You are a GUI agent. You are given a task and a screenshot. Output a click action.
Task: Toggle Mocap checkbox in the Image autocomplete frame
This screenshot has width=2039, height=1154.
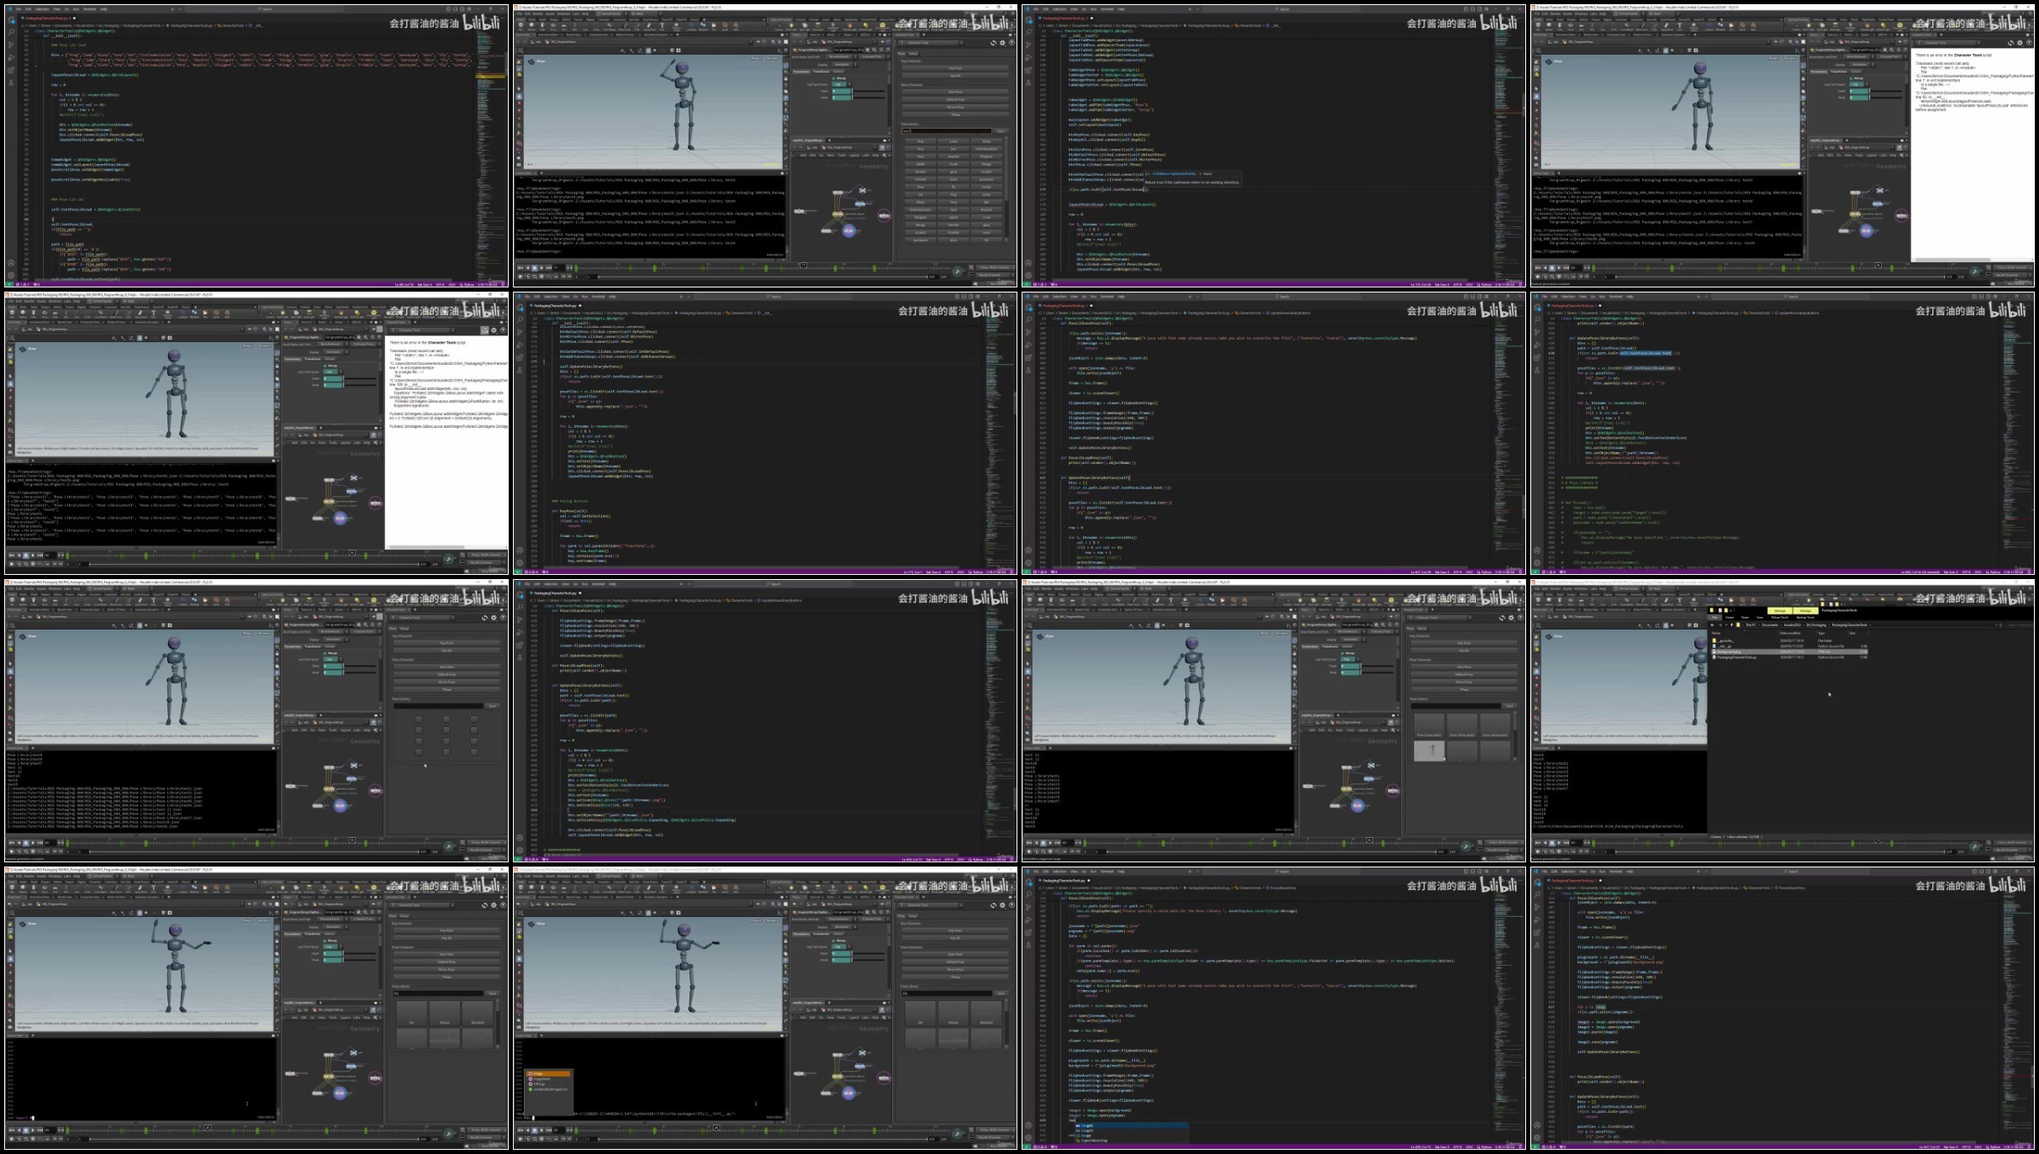833,941
